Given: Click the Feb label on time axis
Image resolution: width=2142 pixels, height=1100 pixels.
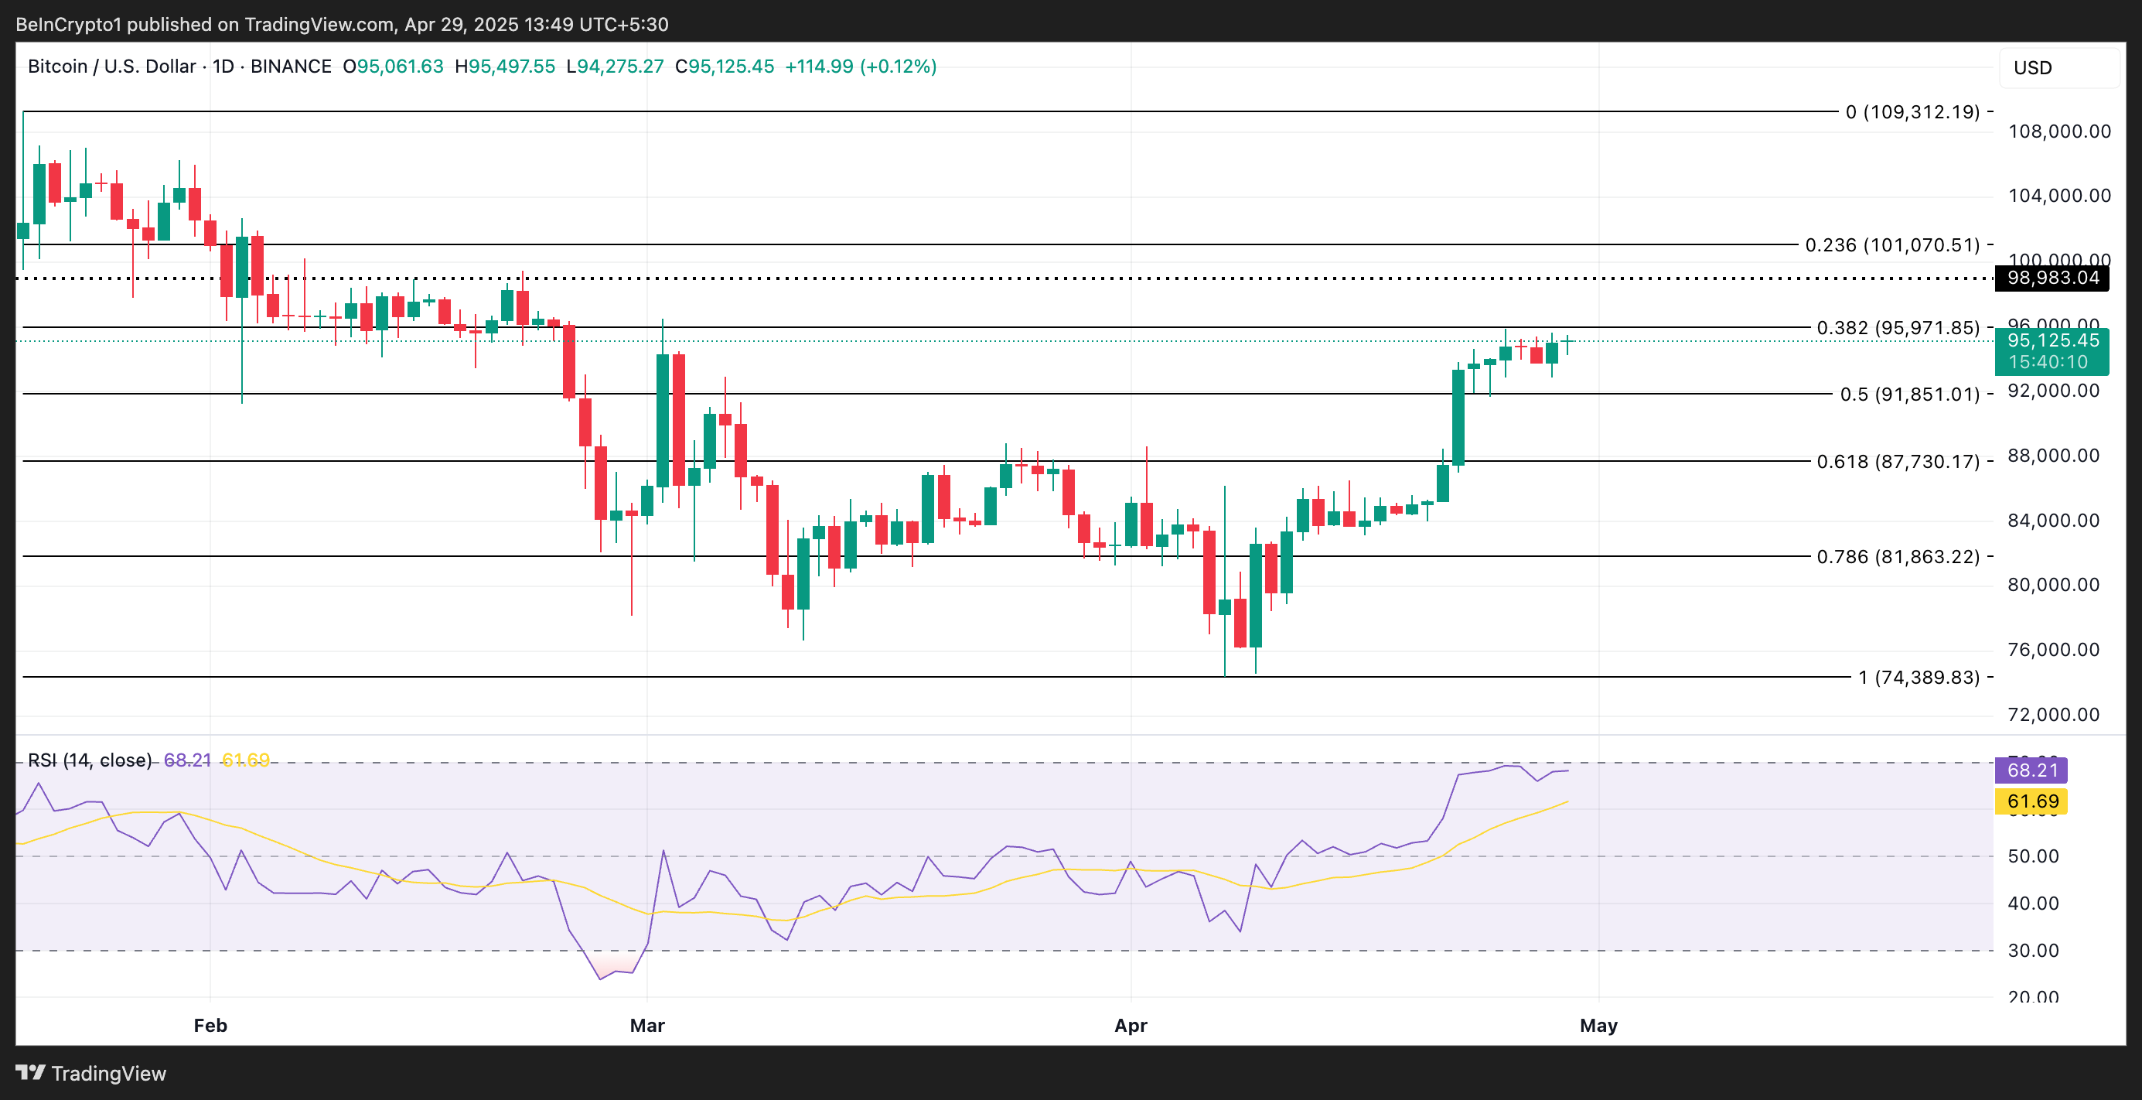Looking at the screenshot, I should 210,1025.
